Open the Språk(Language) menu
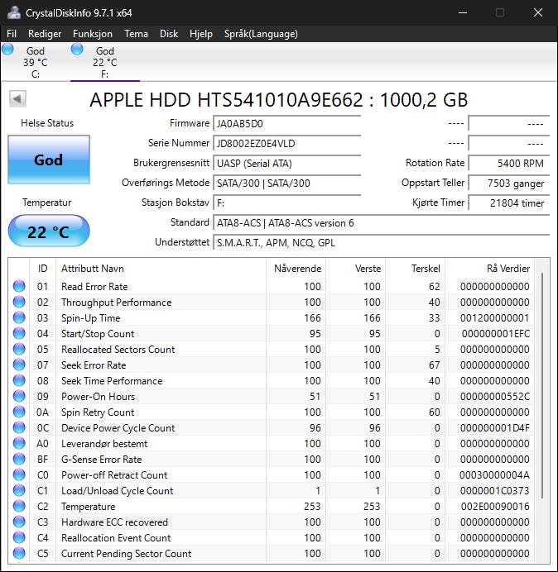 pos(261,34)
